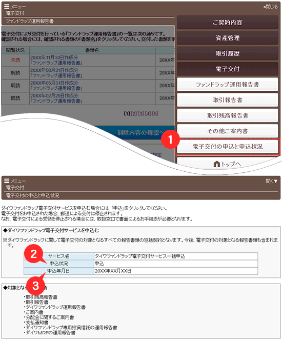Go to page [5] of the list
282x340 pixels.
coord(155,114)
